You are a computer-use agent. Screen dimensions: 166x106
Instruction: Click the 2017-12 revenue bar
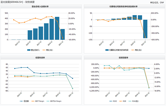(x=41, y=33)
